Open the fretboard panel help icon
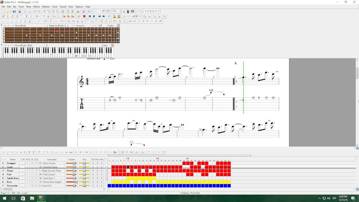Image resolution: width=359 pixels, height=202 pixels. (118, 26)
